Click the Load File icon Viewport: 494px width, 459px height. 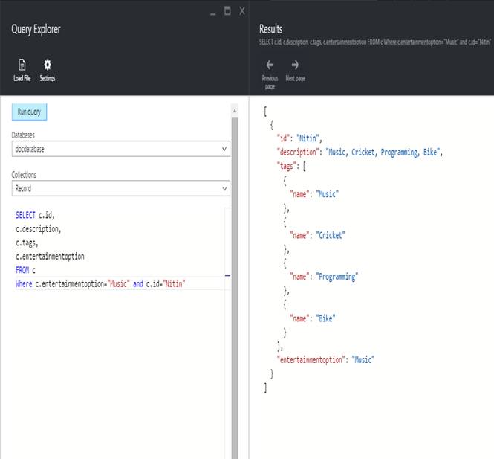22,65
